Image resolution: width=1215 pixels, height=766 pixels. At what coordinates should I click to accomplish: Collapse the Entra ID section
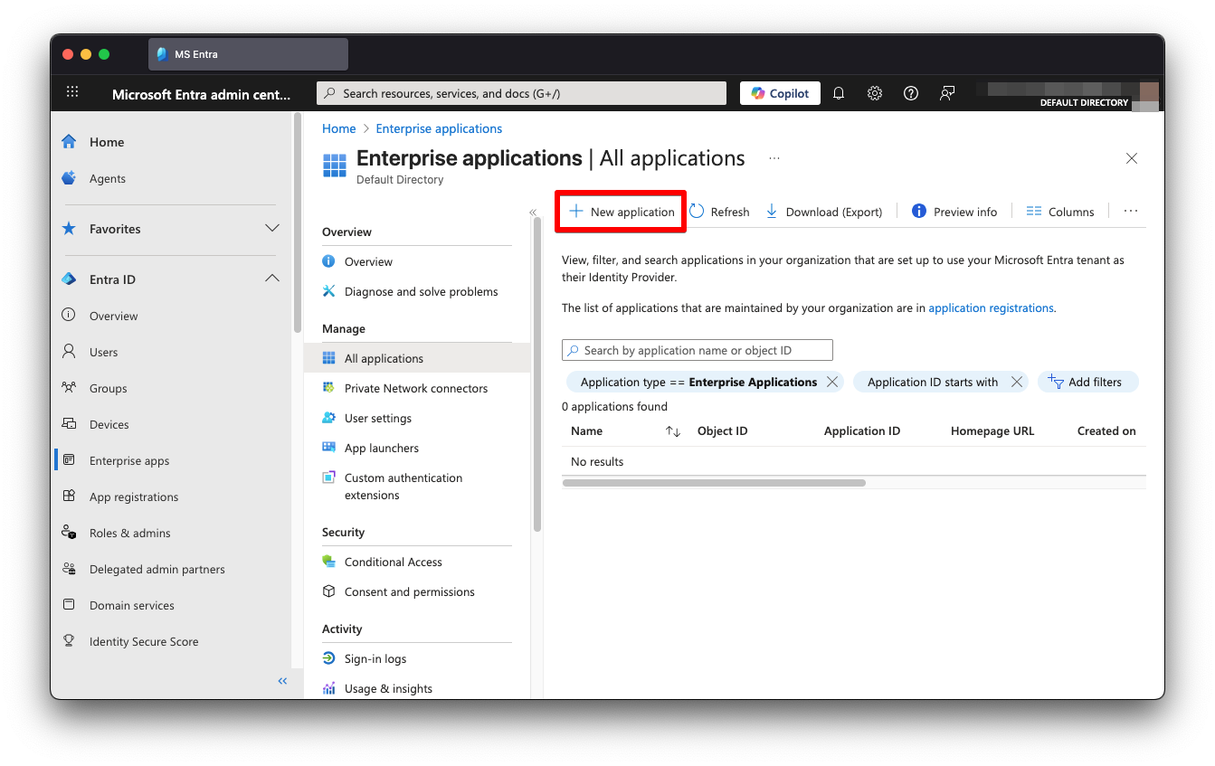pos(272,279)
